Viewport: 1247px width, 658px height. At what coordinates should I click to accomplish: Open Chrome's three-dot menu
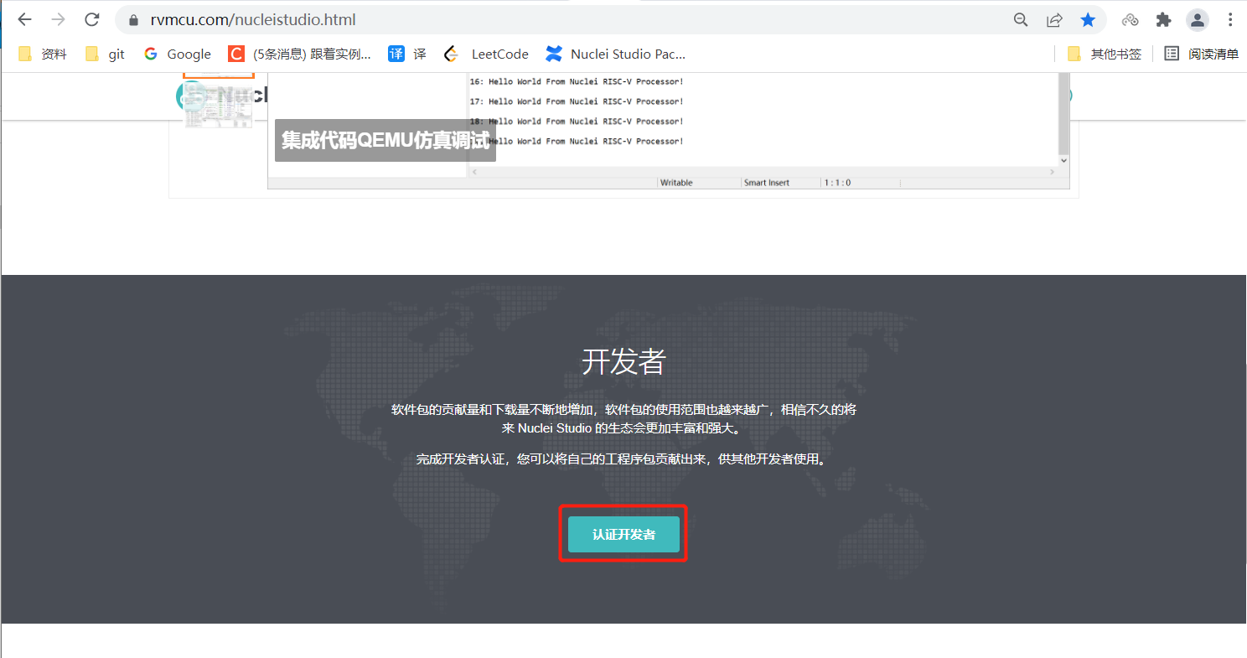pyautogui.click(x=1230, y=20)
